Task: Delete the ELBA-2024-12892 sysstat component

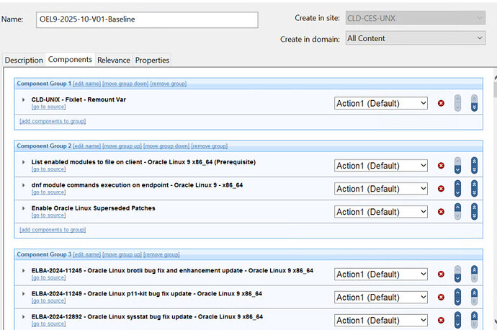Action: 441,321
